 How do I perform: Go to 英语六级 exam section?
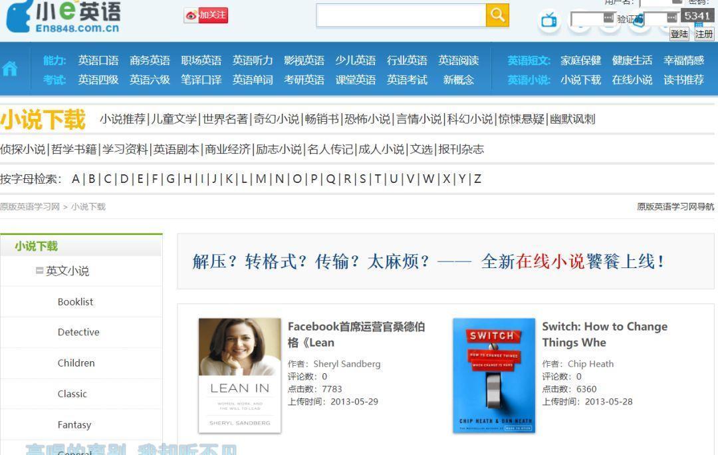click(x=150, y=80)
